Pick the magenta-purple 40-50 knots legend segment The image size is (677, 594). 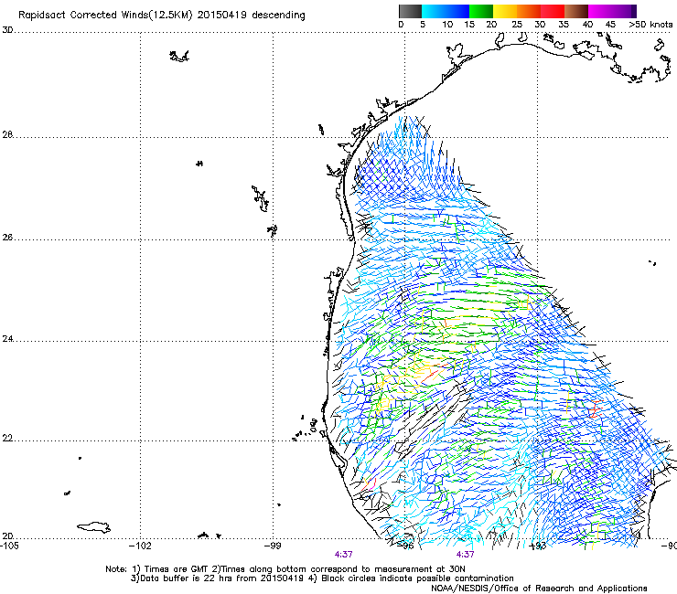pos(612,11)
